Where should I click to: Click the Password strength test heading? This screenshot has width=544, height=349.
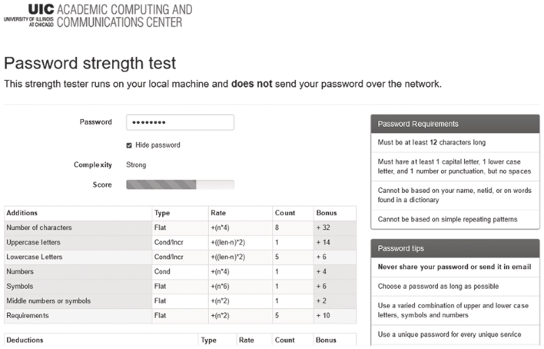(x=90, y=63)
